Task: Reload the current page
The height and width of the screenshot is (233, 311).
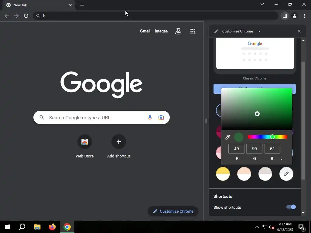Action: click(x=26, y=16)
